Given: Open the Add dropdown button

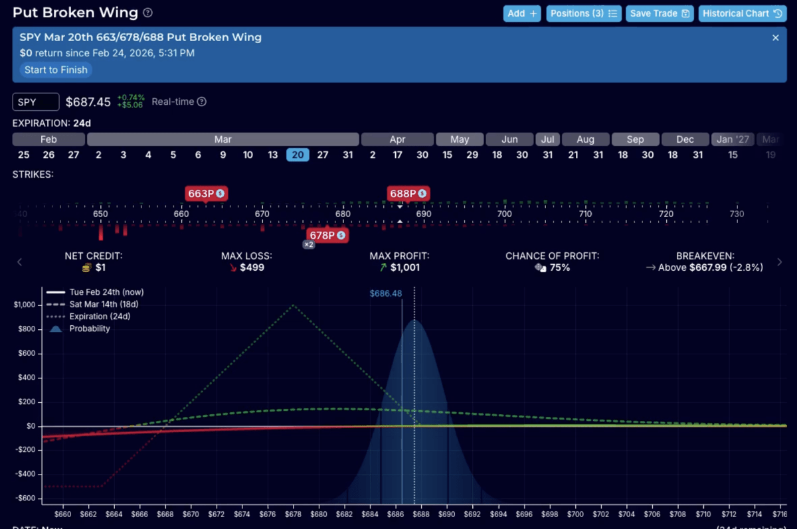Looking at the screenshot, I should pos(522,13).
